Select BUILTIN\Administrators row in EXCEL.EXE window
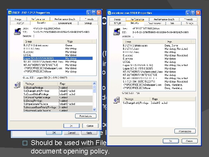Screen dimensions: 209x157 pos(58,45)
